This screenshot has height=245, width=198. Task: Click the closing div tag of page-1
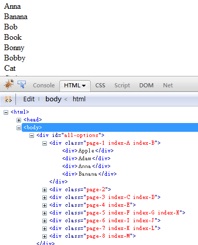pos(58,181)
